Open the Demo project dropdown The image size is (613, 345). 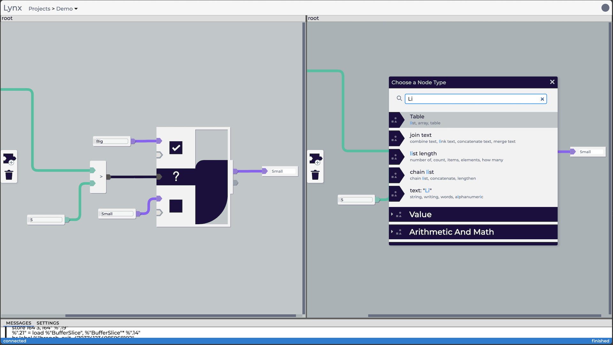coord(67,9)
